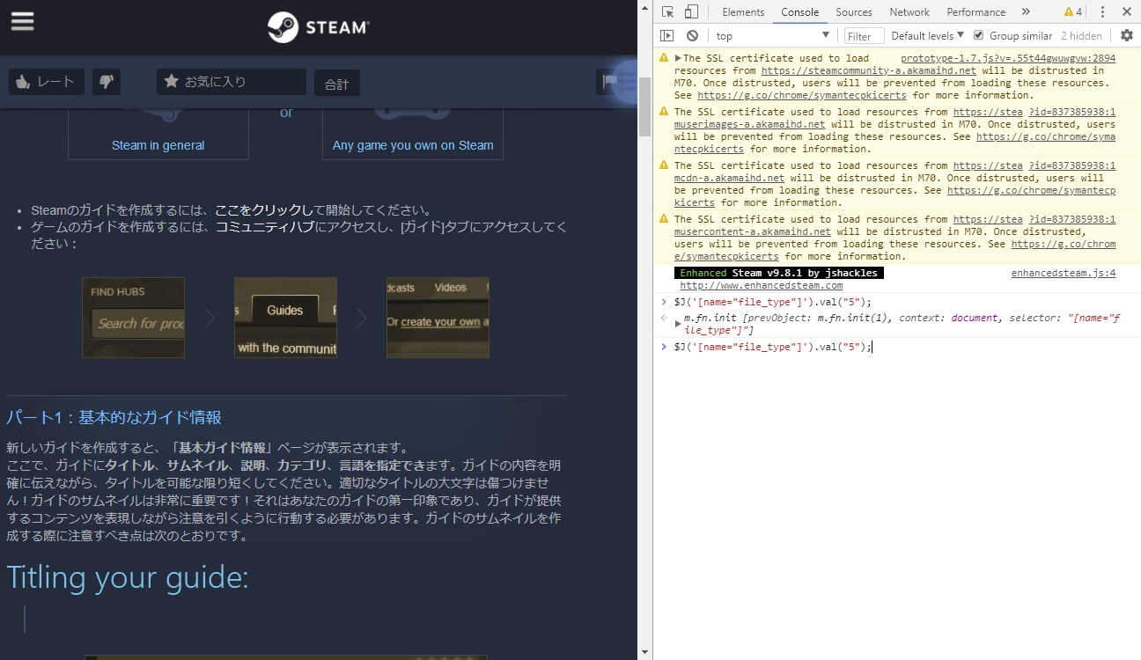
Task: Click the Steam page scrollbar thumb
Action: 644,106
